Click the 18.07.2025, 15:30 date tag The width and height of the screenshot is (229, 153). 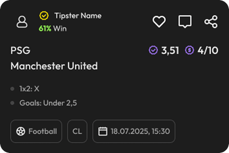(134, 131)
